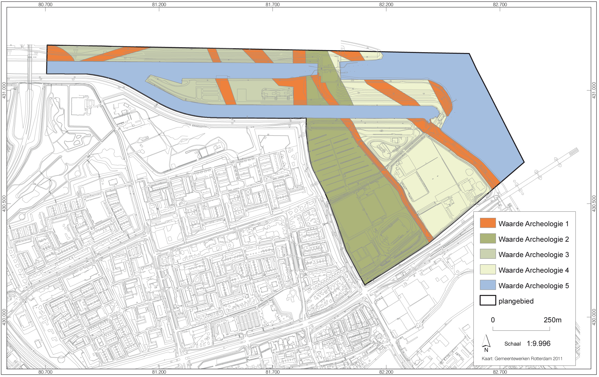
Task: Click the top '82.200' coordinate label
Action: click(386, 4)
